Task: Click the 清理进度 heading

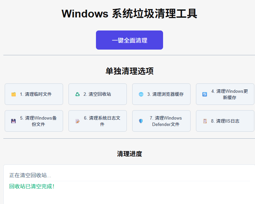Action: coord(130,154)
